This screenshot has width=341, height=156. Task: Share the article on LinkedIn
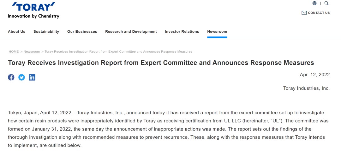(32, 77)
